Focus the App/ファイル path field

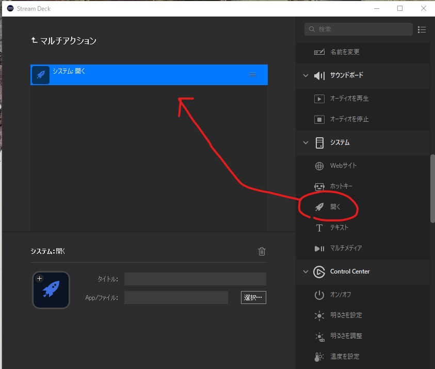coord(176,298)
